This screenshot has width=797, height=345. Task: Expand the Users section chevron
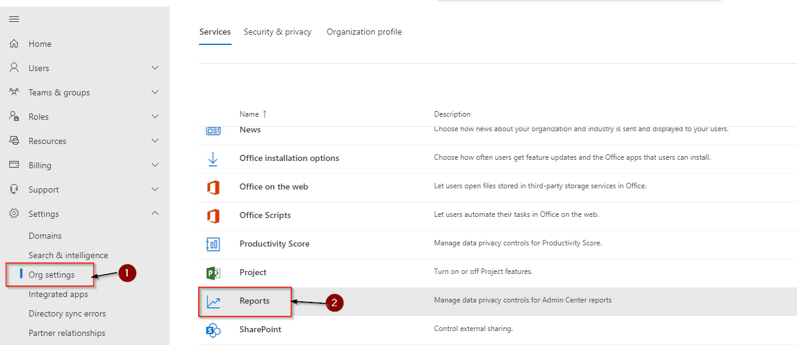[155, 68]
